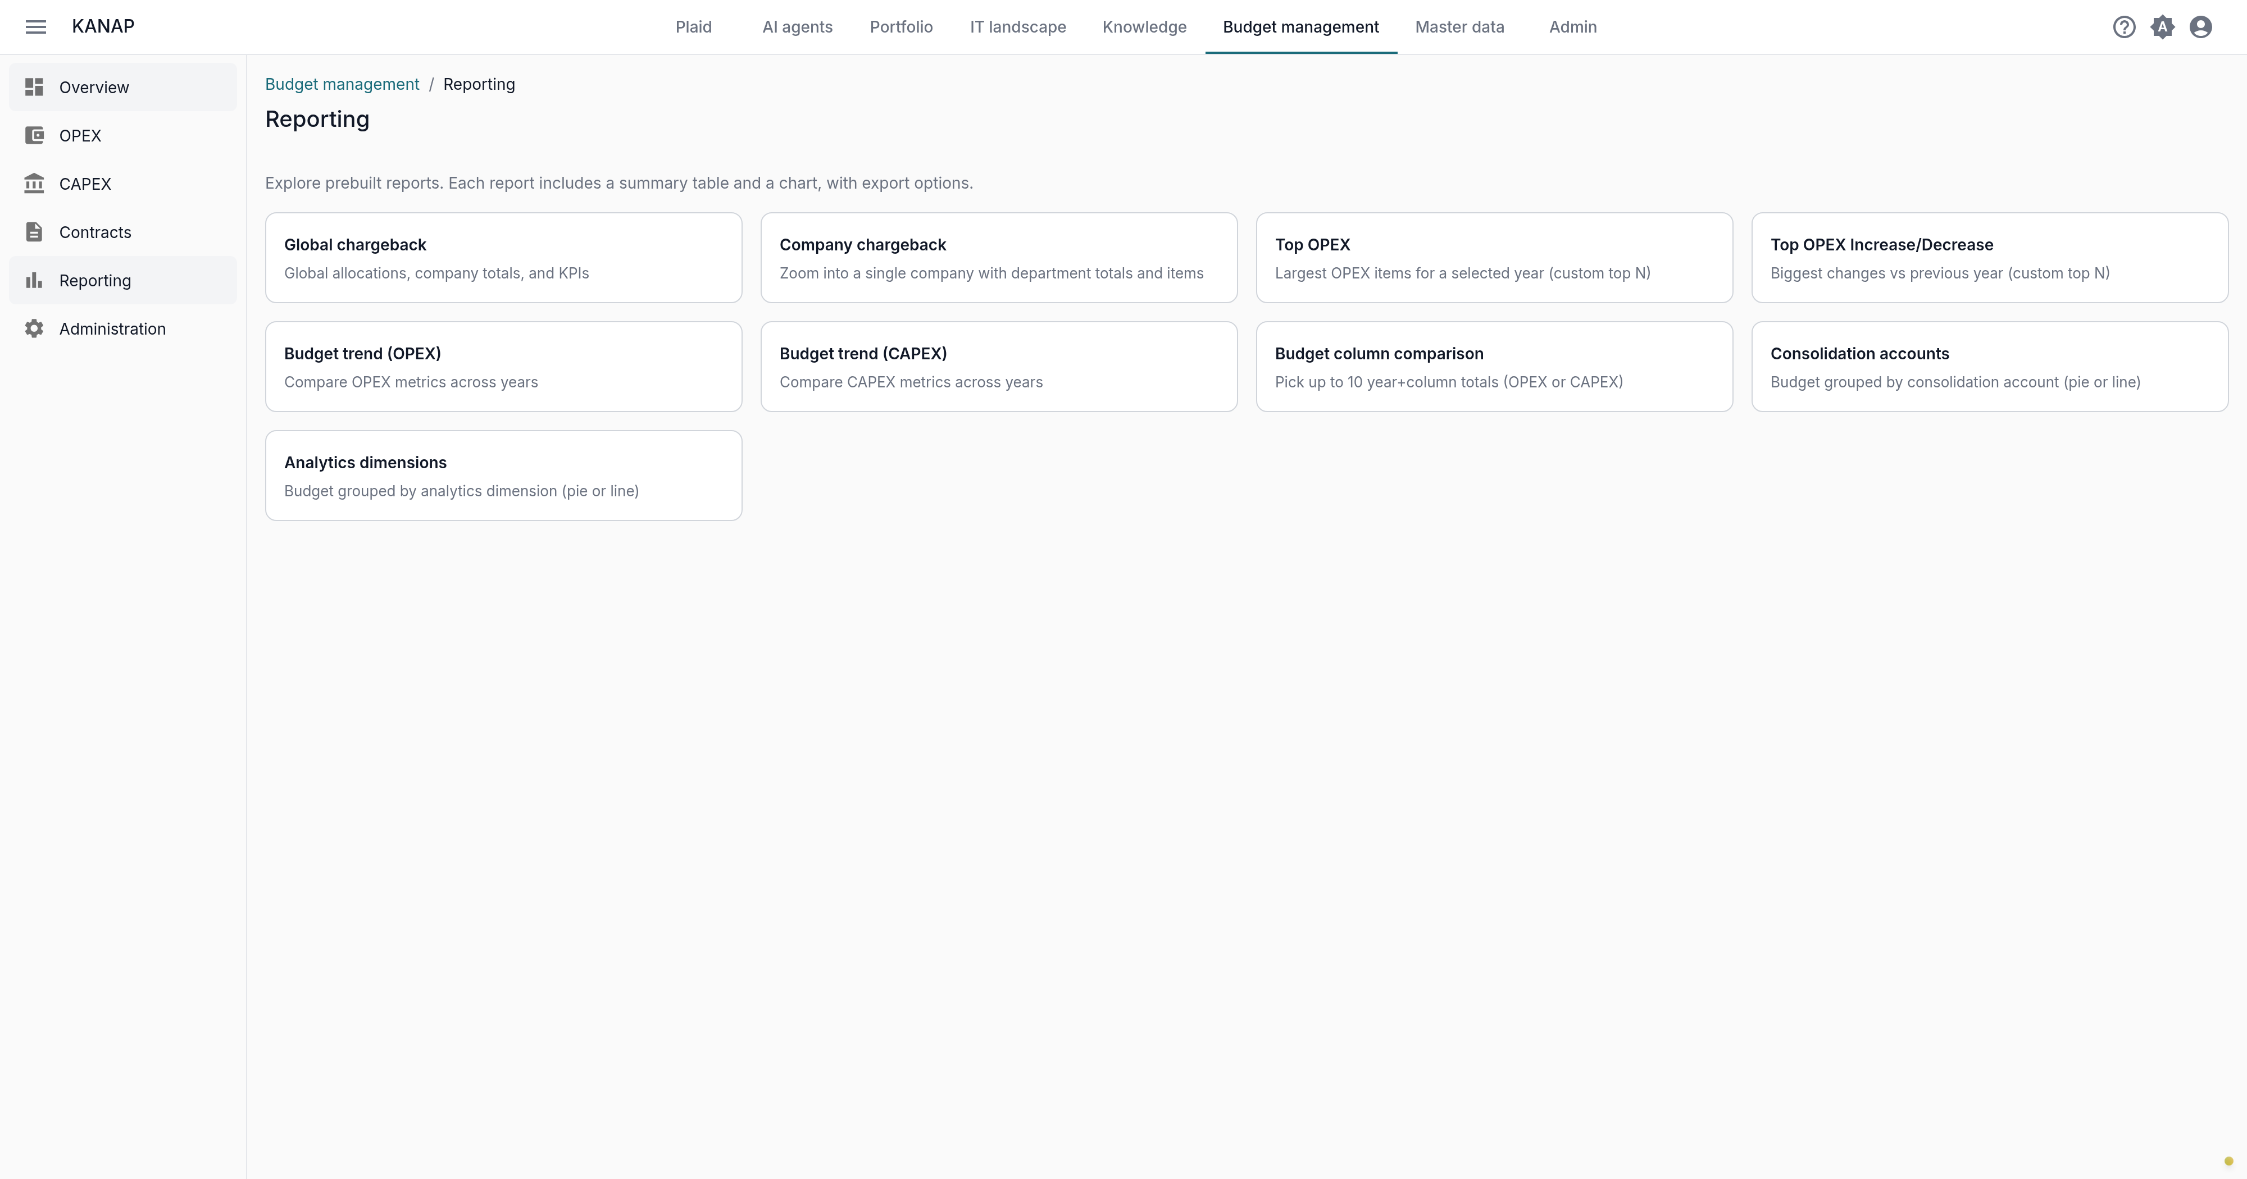Open the Budget trend (CAPEX) report
The height and width of the screenshot is (1179, 2247).
point(999,366)
